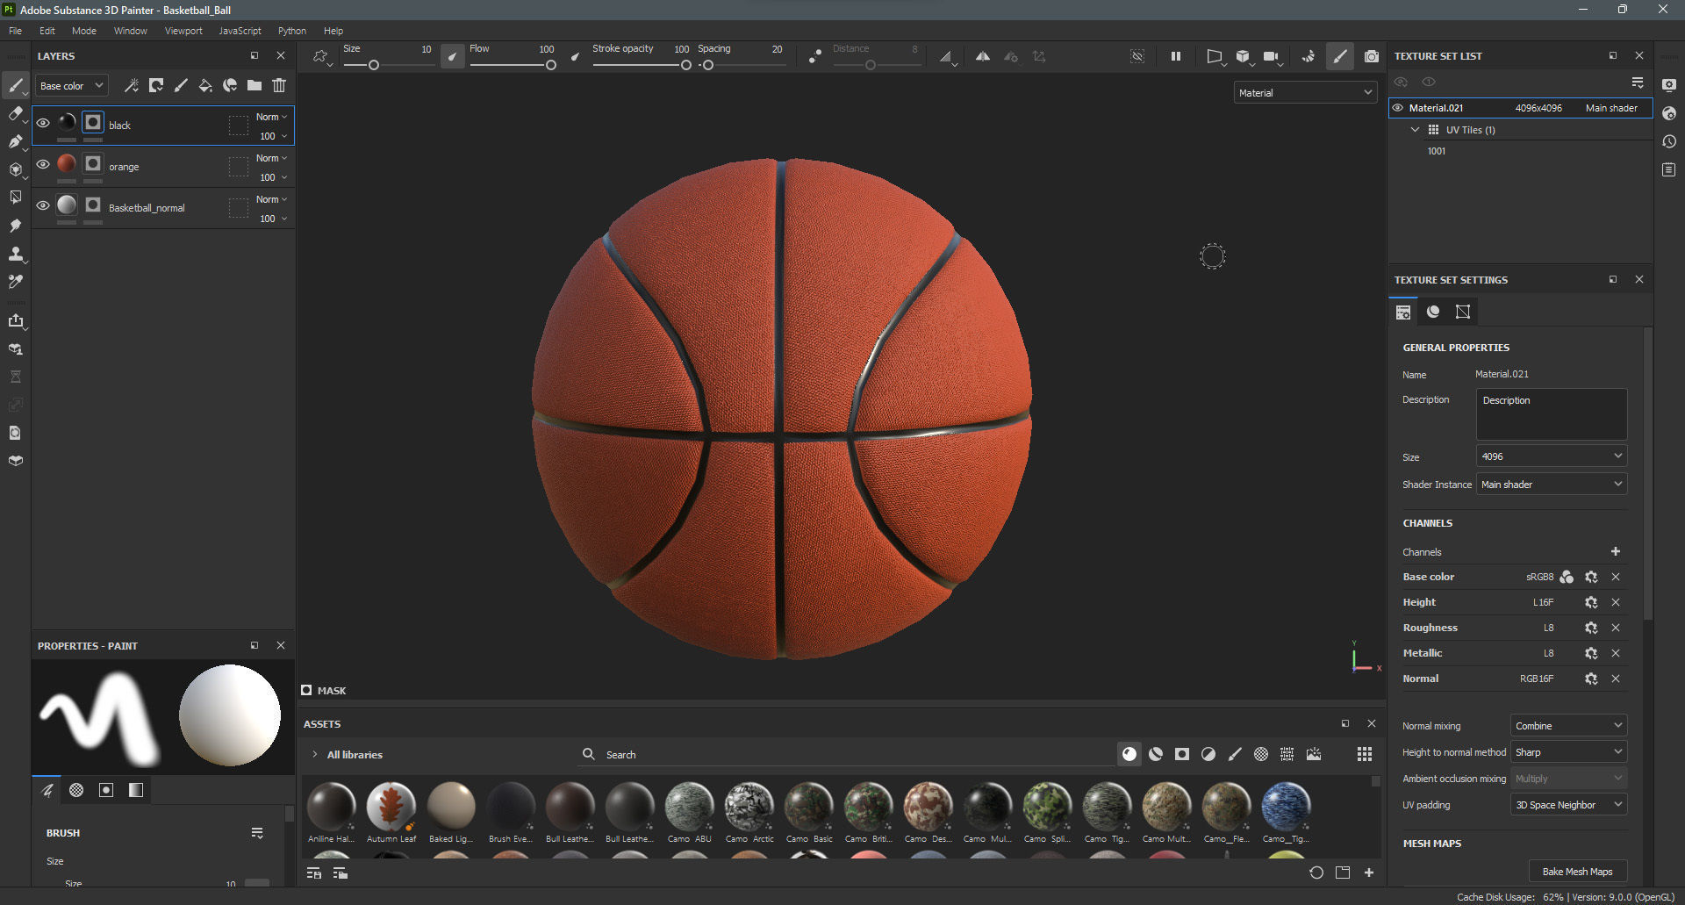Image resolution: width=1685 pixels, height=905 pixels.
Task: Adjust the Stroke opacity slider
Action: coord(642,65)
